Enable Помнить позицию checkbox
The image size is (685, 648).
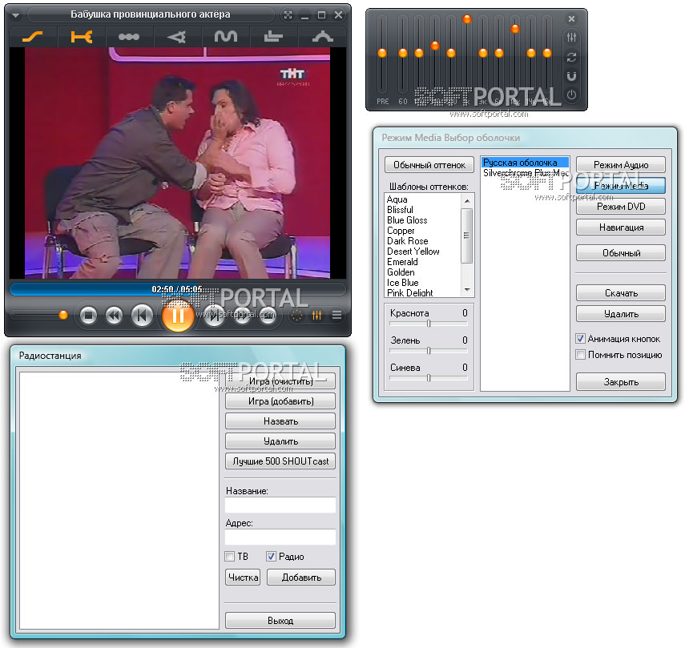click(x=581, y=355)
